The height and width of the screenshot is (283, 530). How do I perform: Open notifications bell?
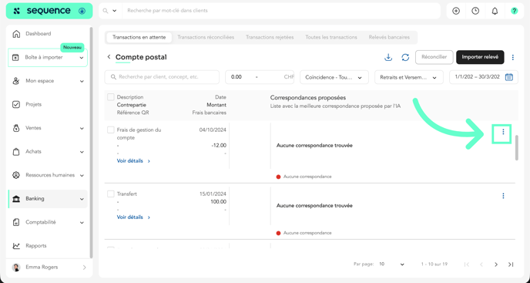pyautogui.click(x=495, y=11)
